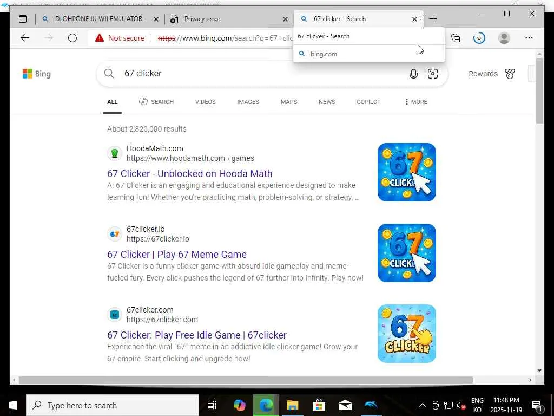Click the muted volume tray icon
This screenshot has height=416, width=554.
click(x=461, y=405)
